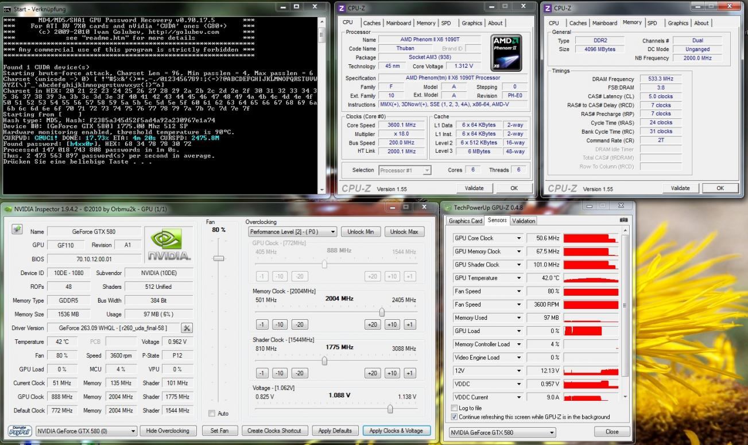Open SPD tab in the Memory-tab CPU-Z window
This screenshot has width=748, height=445.
652,23
